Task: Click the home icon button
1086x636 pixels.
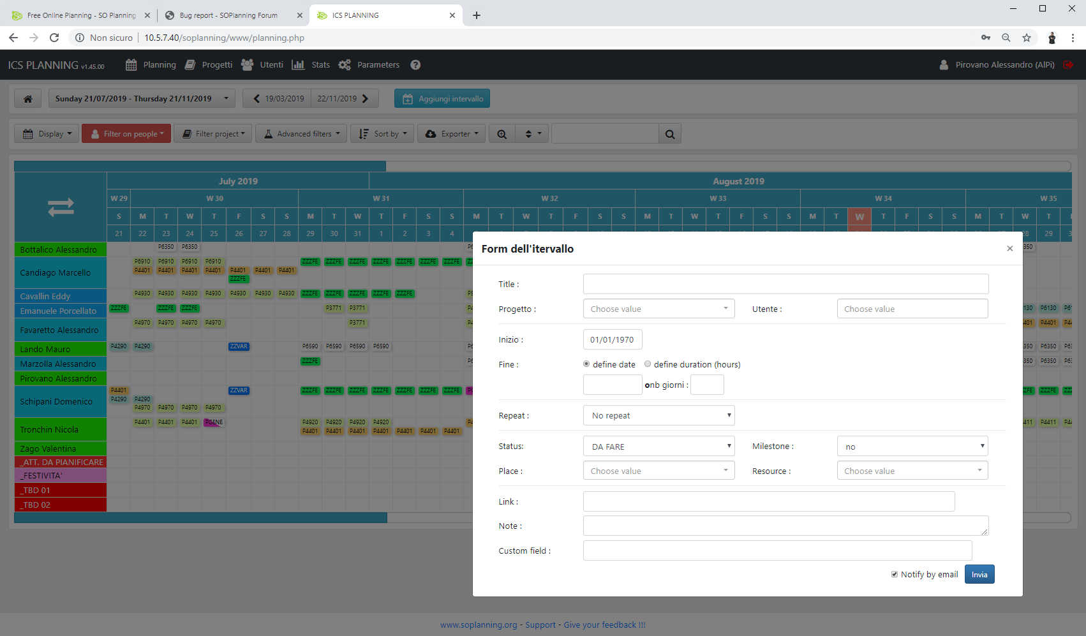Action: [28, 99]
